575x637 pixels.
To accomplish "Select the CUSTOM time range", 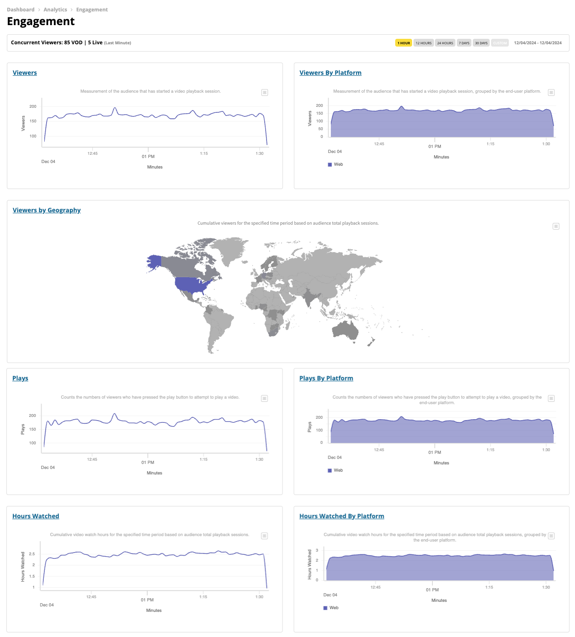I will [500, 43].
